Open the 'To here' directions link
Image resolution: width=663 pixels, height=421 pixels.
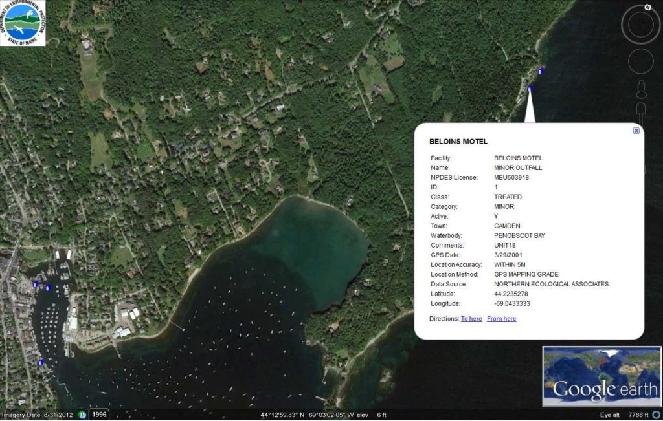(x=471, y=319)
